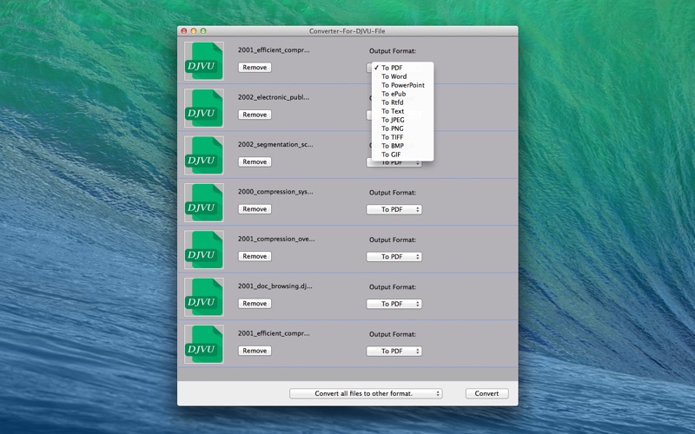Click Output Format label for 2001_compression_ove
The height and width of the screenshot is (434, 695).
pyautogui.click(x=393, y=240)
